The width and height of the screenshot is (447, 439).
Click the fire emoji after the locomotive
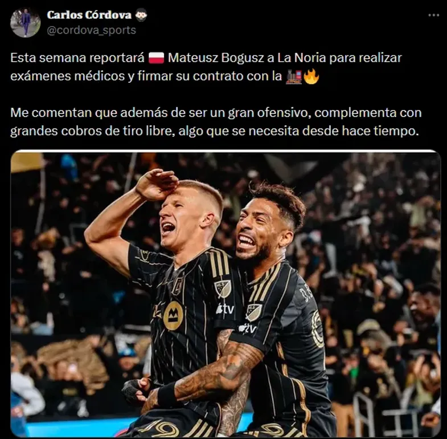[311, 76]
